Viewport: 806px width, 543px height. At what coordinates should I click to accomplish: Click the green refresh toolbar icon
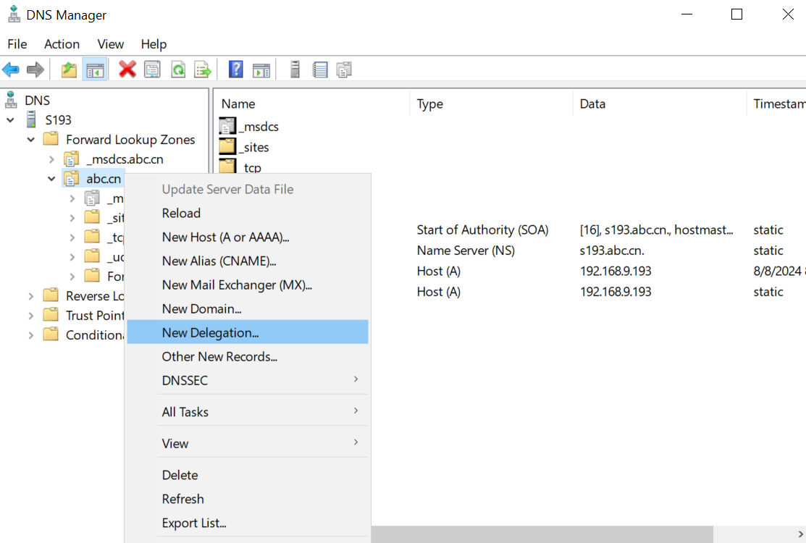tap(178, 70)
